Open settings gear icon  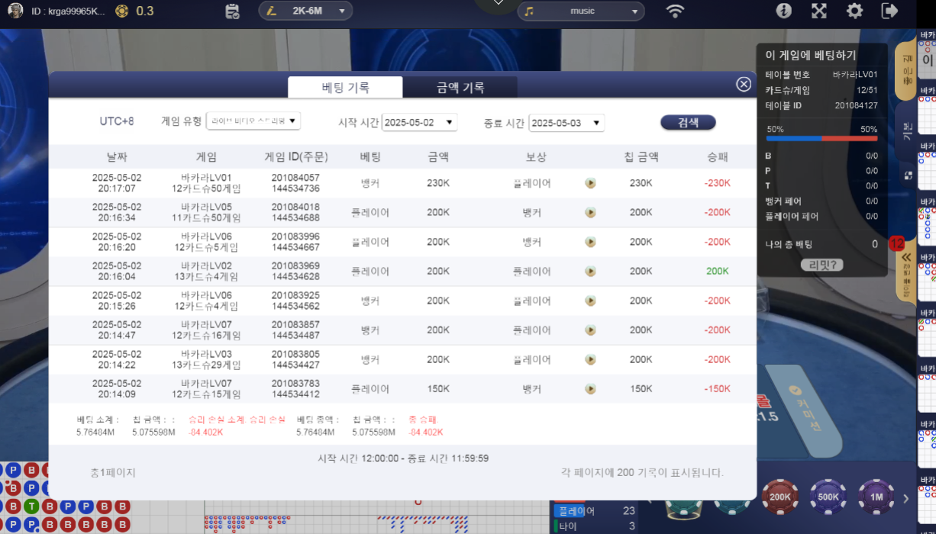point(855,11)
